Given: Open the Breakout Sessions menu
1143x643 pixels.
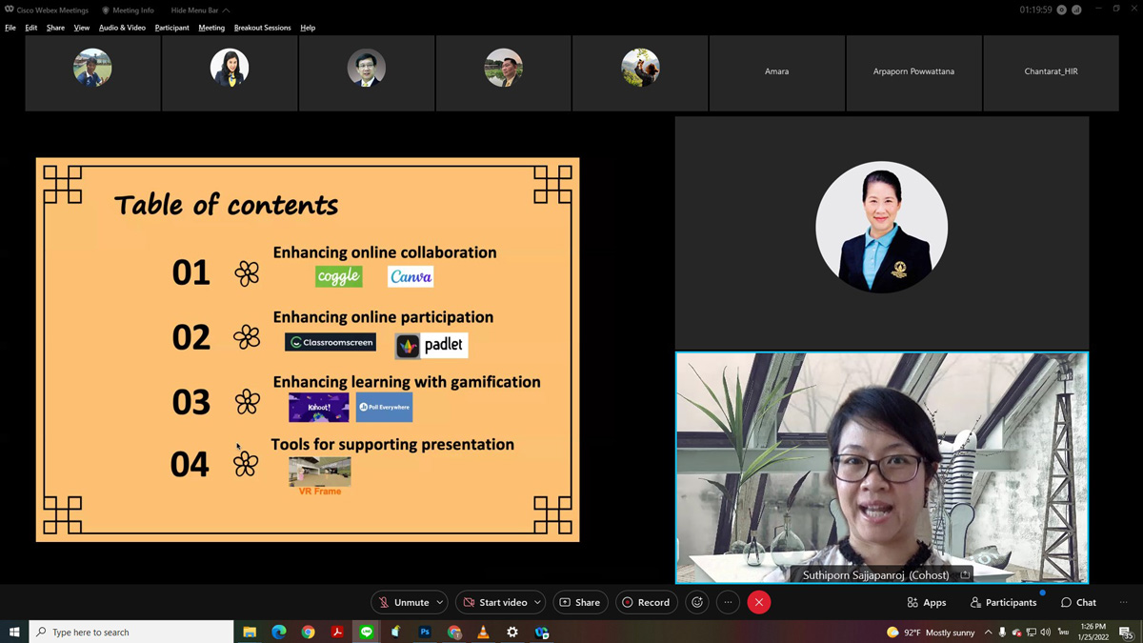Looking at the screenshot, I should coord(262,28).
